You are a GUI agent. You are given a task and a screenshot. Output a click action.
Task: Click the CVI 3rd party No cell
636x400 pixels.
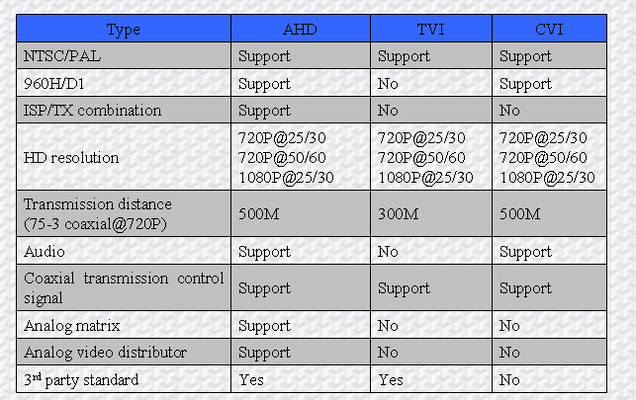(549, 379)
